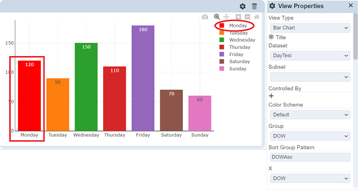Zoom in with plus icon
The image size is (358, 191).
[238, 17]
